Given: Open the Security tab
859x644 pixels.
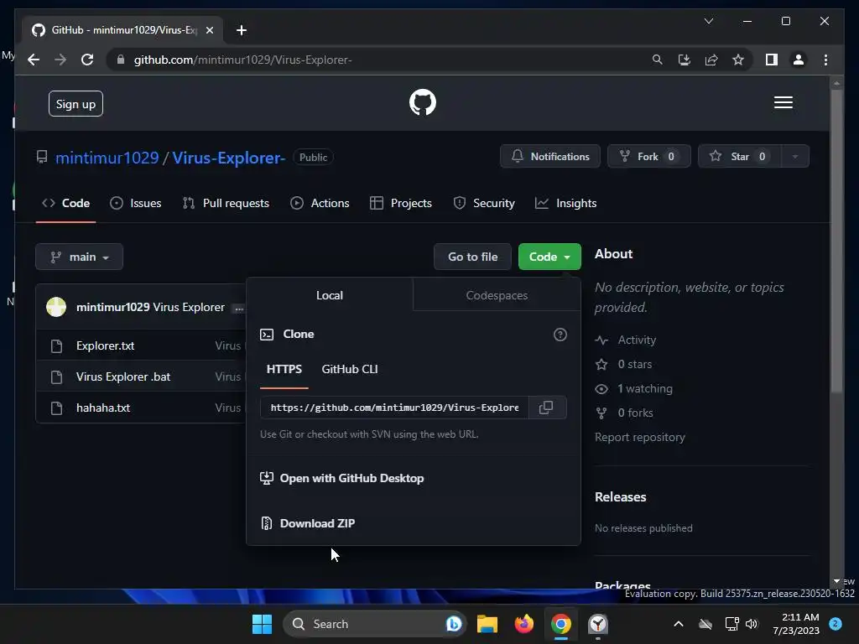Looking at the screenshot, I should click(x=484, y=203).
